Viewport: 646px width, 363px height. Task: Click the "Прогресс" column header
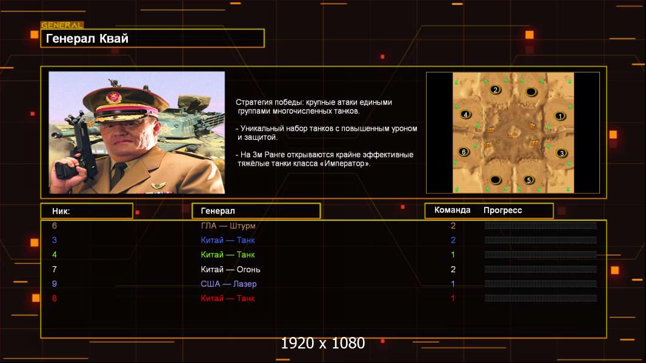502,210
